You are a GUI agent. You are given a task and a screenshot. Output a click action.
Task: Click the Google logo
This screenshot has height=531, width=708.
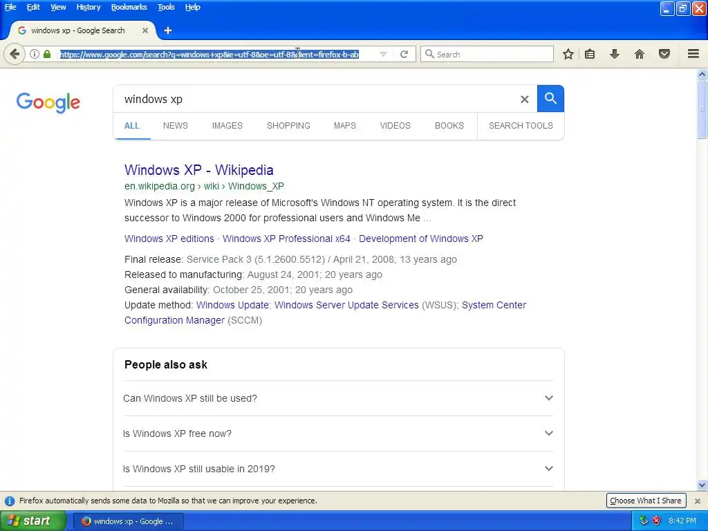(x=48, y=102)
